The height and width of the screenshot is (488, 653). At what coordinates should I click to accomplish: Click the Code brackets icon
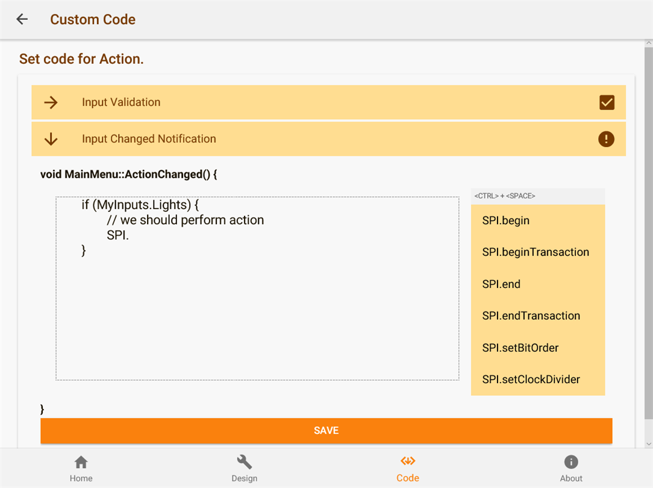pos(408,461)
